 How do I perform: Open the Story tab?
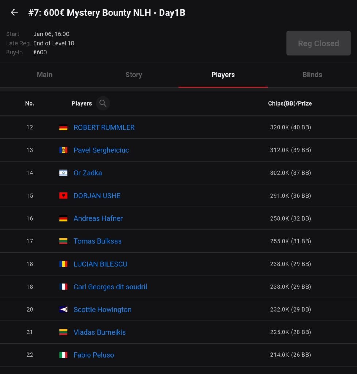pos(134,75)
